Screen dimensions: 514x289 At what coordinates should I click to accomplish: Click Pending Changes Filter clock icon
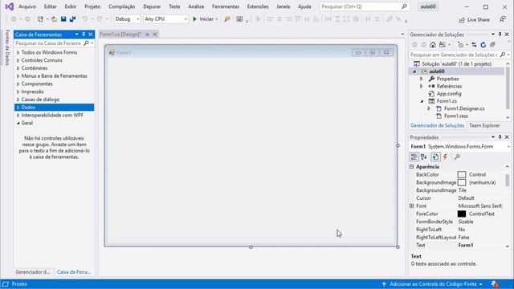[460, 45]
